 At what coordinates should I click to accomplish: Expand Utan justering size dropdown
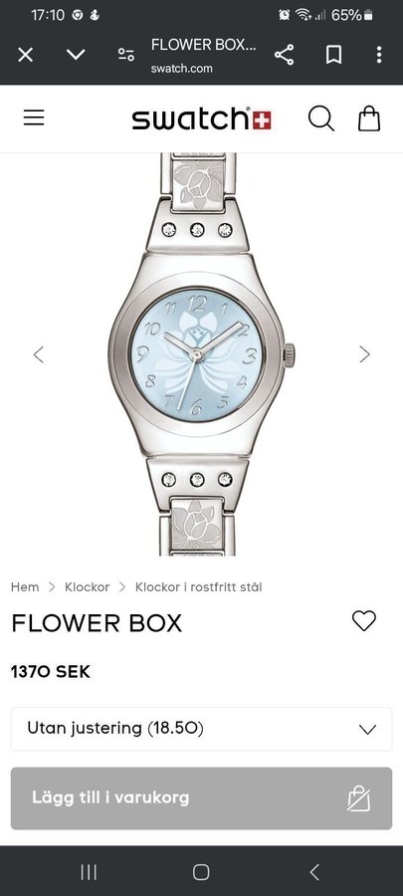pyautogui.click(x=201, y=729)
